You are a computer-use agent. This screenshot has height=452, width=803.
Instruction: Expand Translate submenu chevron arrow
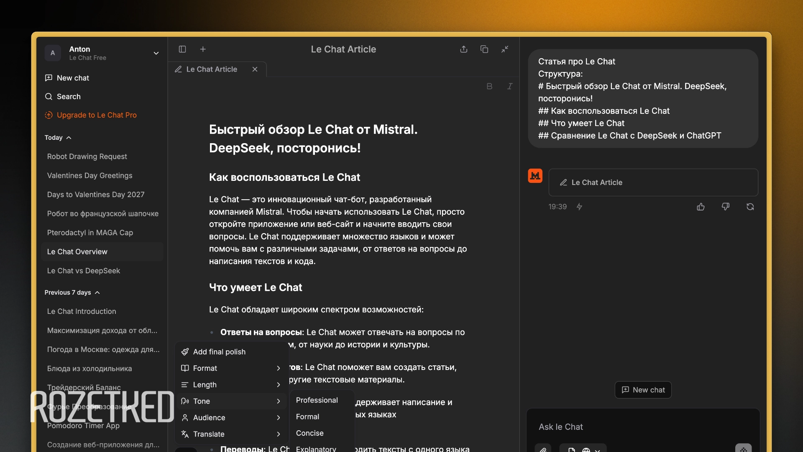[x=279, y=434]
